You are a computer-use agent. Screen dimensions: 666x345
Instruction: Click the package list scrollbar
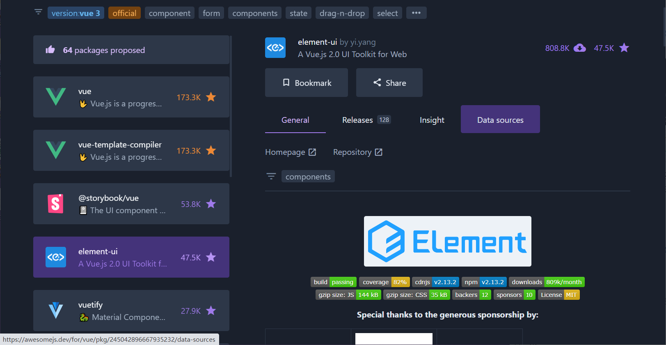[231, 106]
